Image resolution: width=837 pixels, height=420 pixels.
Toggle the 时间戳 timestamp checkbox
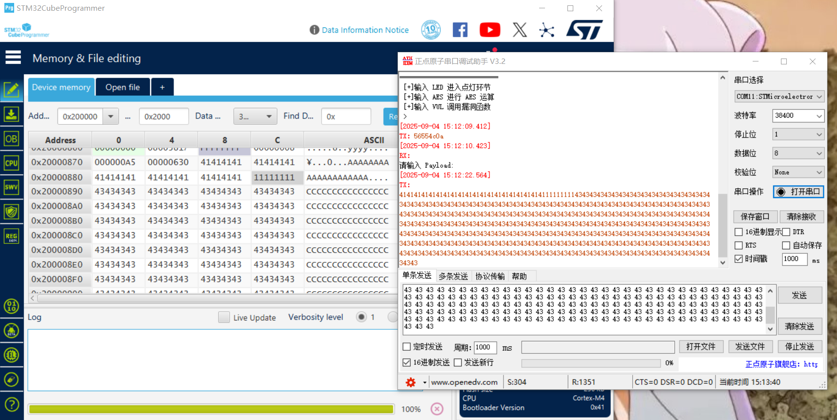739,259
